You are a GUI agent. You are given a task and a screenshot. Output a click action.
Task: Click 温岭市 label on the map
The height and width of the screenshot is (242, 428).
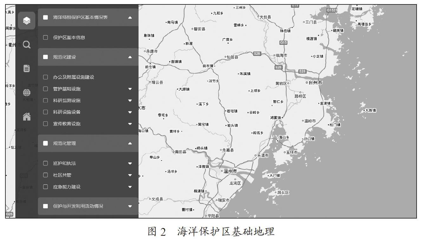pos(310,121)
